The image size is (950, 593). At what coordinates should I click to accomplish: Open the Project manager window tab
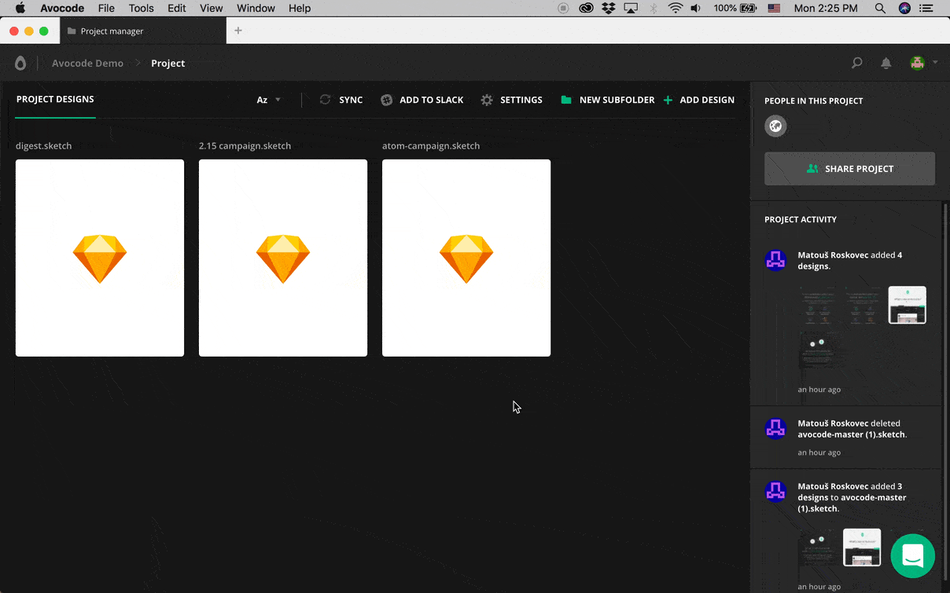pos(142,31)
